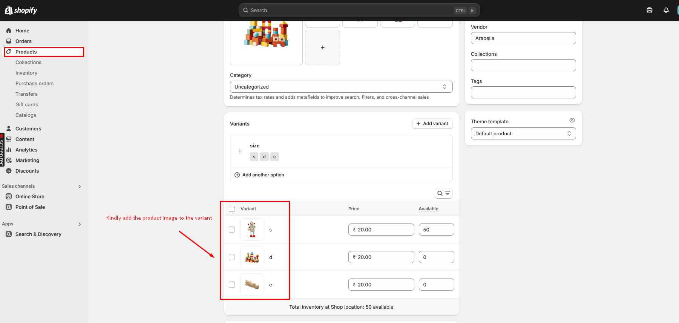
Task: Click the Discounts badge icon
Action: pyautogui.click(x=9, y=171)
